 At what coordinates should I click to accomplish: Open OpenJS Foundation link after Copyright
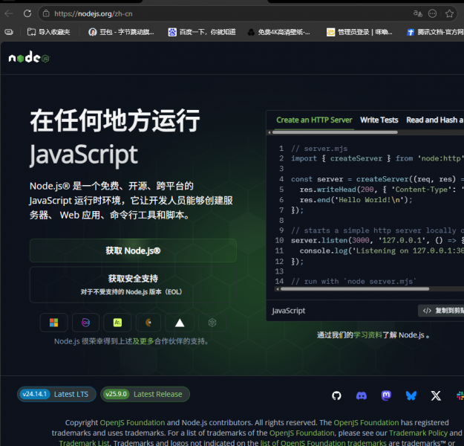coord(132,423)
